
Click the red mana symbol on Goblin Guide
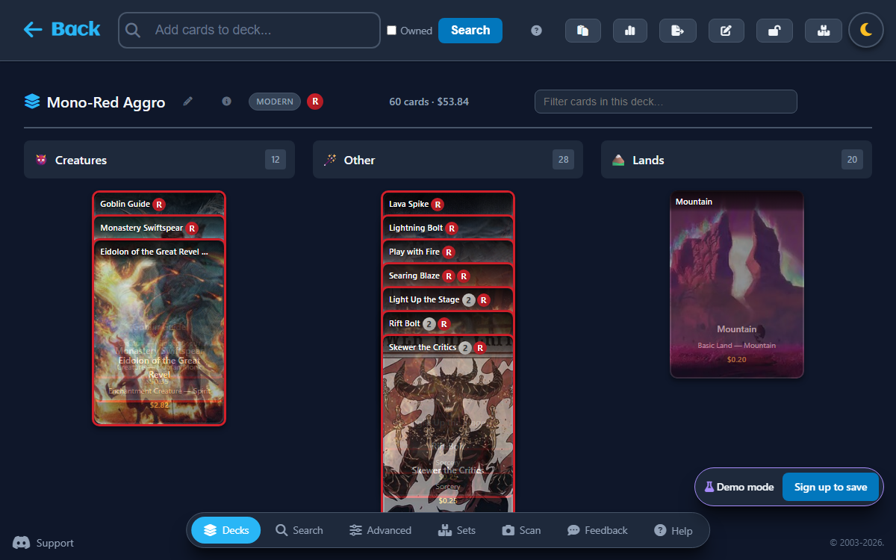point(159,204)
